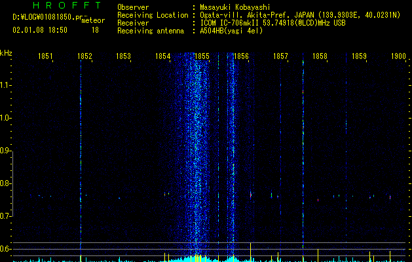Image resolution: width=412 pixels, height=262 pixels.
Task: Click time axis label 1851
Action: pos(45,56)
